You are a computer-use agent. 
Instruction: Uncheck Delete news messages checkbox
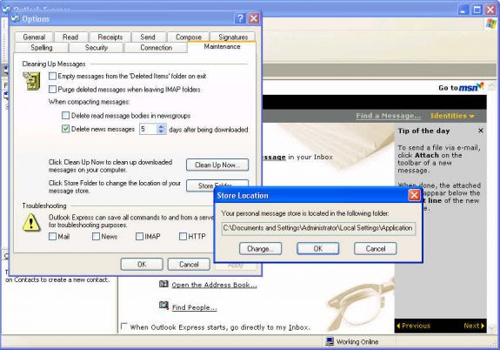click(66, 129)
